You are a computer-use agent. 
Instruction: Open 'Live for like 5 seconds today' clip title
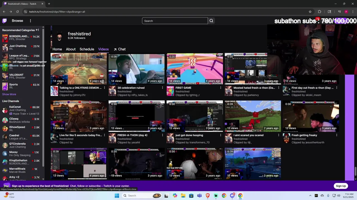click(x=81, y=135)
